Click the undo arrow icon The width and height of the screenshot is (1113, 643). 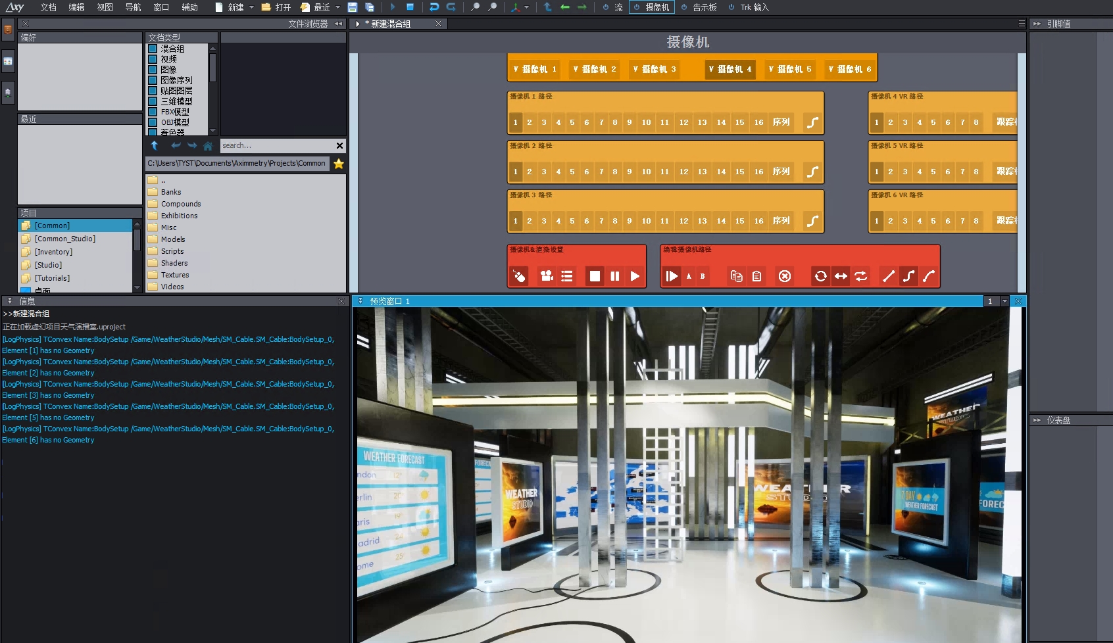tap(434, 7)
